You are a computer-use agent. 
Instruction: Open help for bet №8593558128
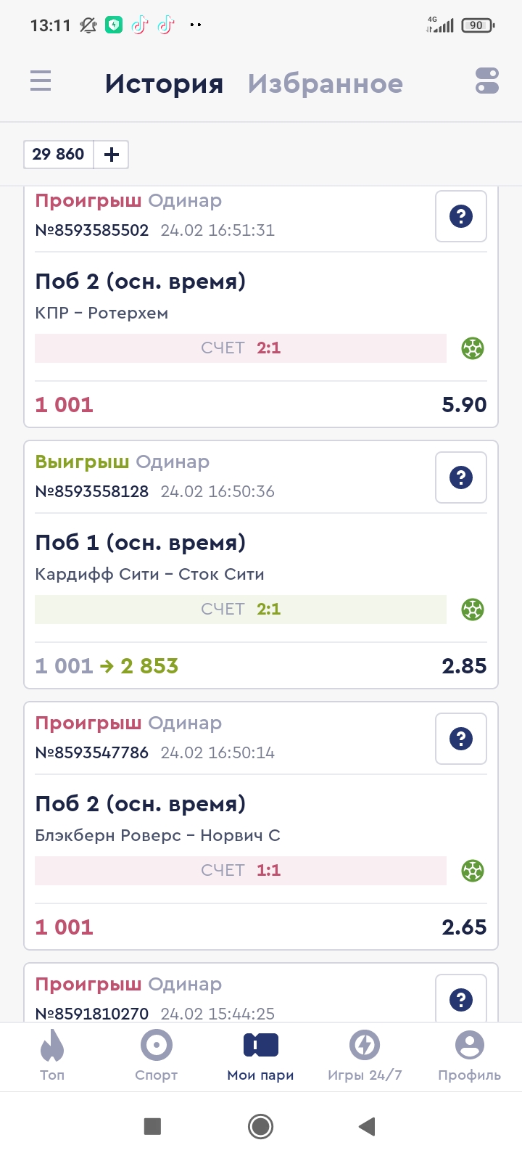[x=460, y=477]
